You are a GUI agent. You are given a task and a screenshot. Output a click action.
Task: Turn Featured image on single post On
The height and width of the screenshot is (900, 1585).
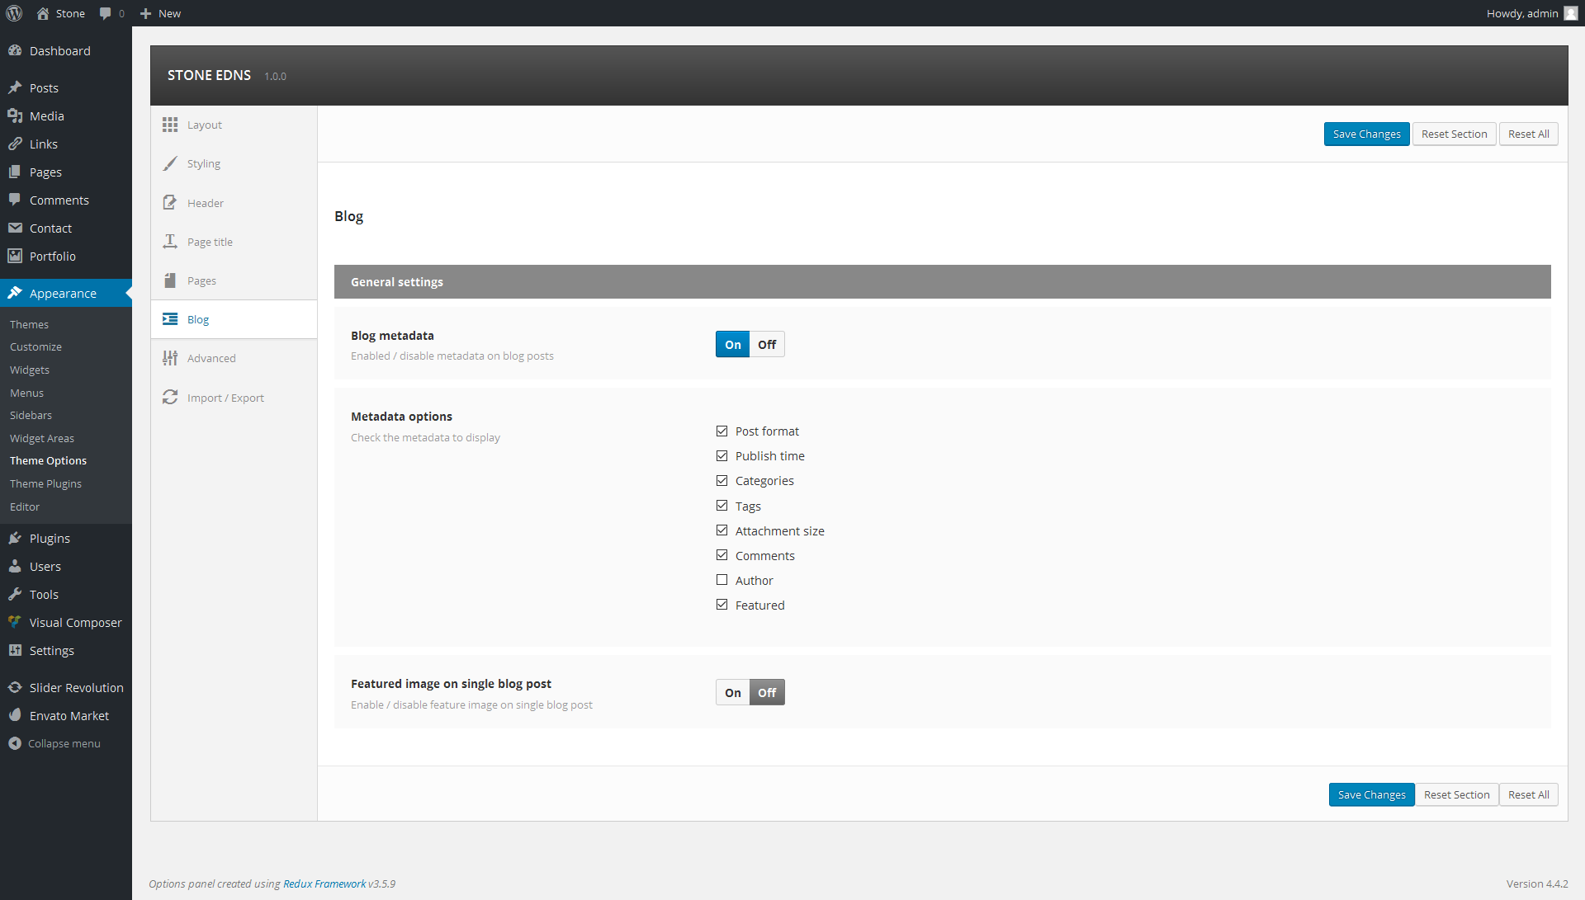click(733, 693)
